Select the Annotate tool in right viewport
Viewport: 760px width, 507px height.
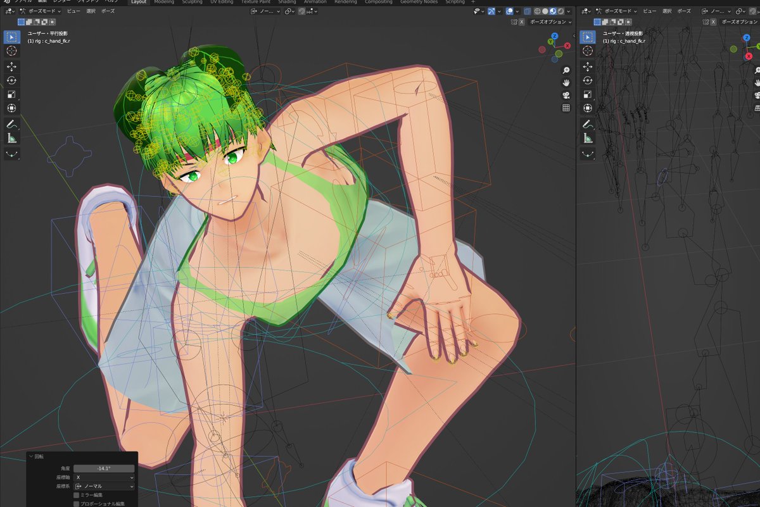tap(588, 124)
